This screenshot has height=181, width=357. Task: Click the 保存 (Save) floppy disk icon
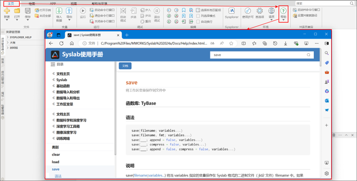28,10
